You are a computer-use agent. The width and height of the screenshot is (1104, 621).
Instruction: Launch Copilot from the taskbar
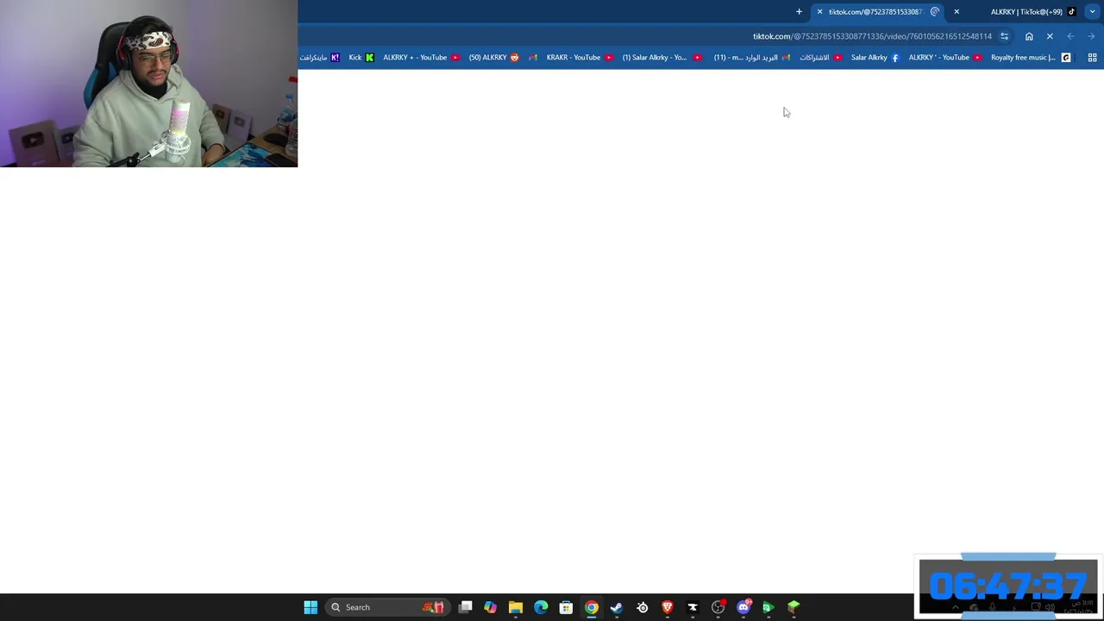pos(490,607)
